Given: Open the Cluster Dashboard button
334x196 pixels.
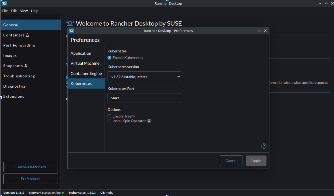Looking at the screenshot, I should coord(31,167).
